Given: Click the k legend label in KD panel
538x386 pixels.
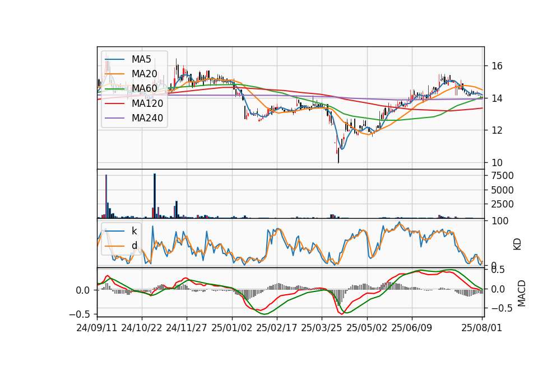Looking at the screenshot, I should tap(134, 231).
